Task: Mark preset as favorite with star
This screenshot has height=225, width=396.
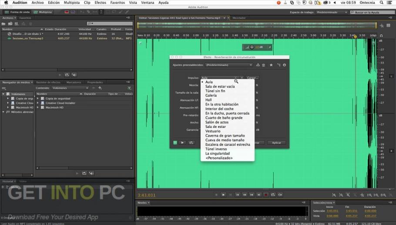Action: (271, 65)
